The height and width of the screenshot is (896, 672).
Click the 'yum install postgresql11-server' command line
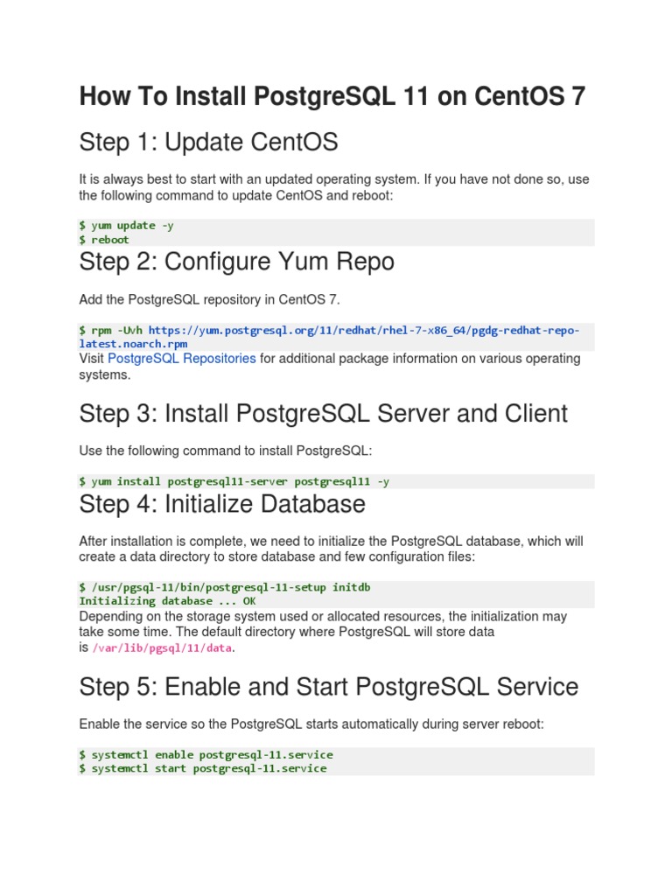coord(234,481)
